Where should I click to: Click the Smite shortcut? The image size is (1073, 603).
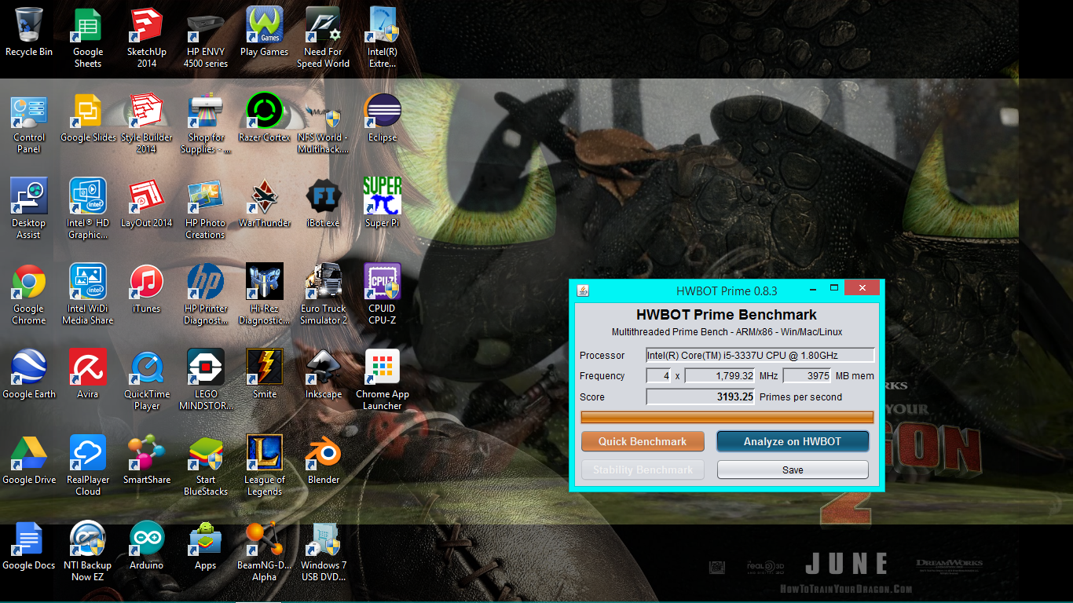click(x=265, y=367)
